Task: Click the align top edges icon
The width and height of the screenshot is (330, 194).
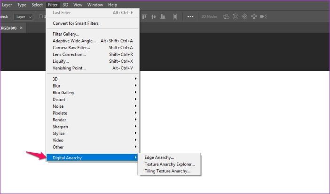Action: pos(144,16)
